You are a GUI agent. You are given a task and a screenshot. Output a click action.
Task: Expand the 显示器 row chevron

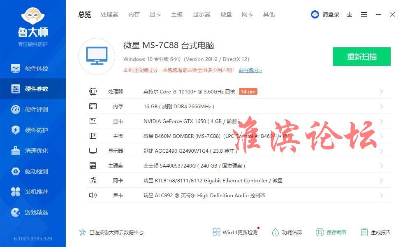tap(382, 151)
